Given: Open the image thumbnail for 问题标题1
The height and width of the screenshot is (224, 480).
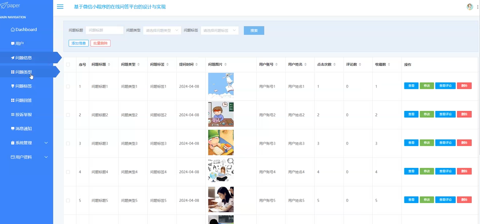Looking at the screenshot, I should point(221,85).
